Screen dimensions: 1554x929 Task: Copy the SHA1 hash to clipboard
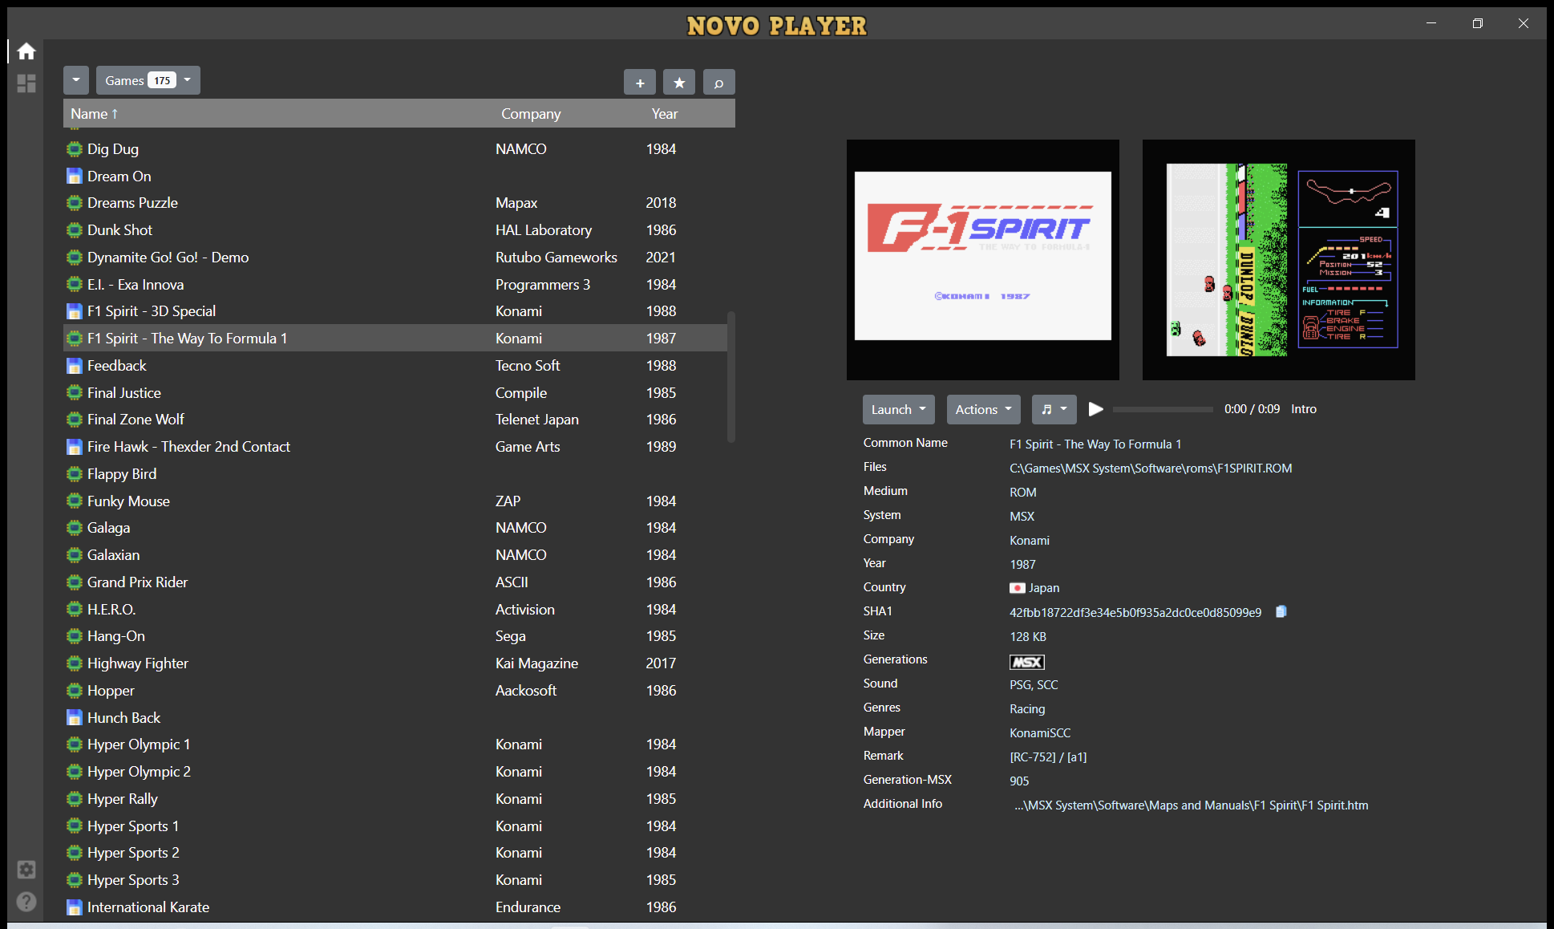point(1281,611)
